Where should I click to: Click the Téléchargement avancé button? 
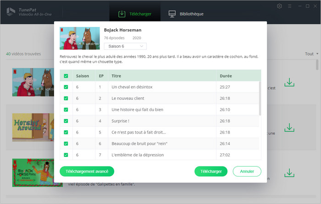(x=87, y=172)
